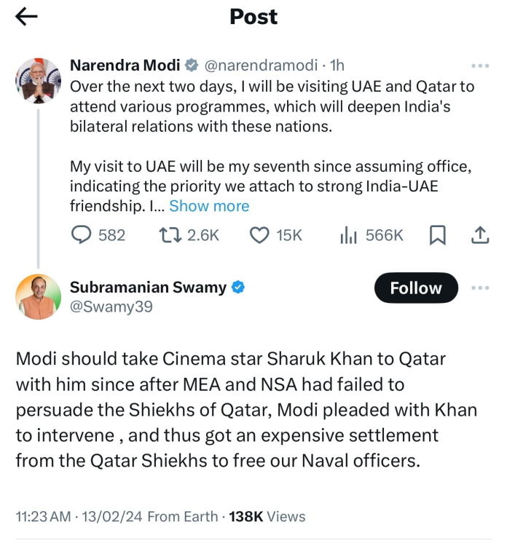Image resolution: width=507 pixels, height=546 pixels.
Task: Bookmark Narendra Modi's post
Action: (x=437, y=235)
